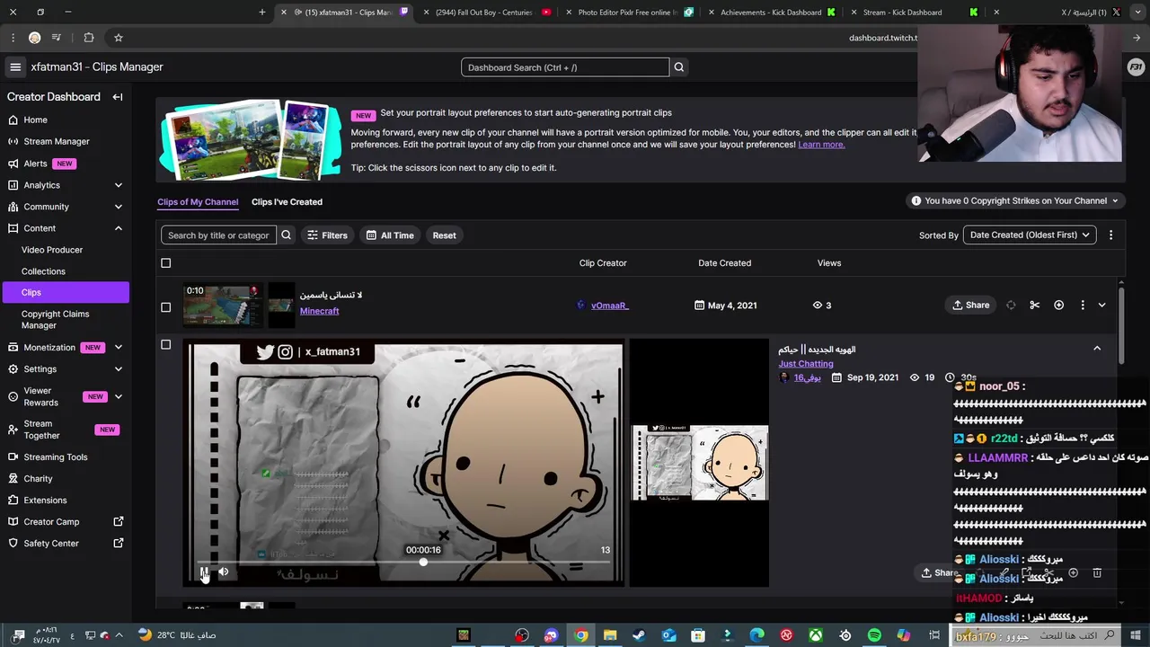Viewport: 1150px width, 647px height.
Task: Switch to Clips I've Created tab
Action: click(x=287, y=202)
